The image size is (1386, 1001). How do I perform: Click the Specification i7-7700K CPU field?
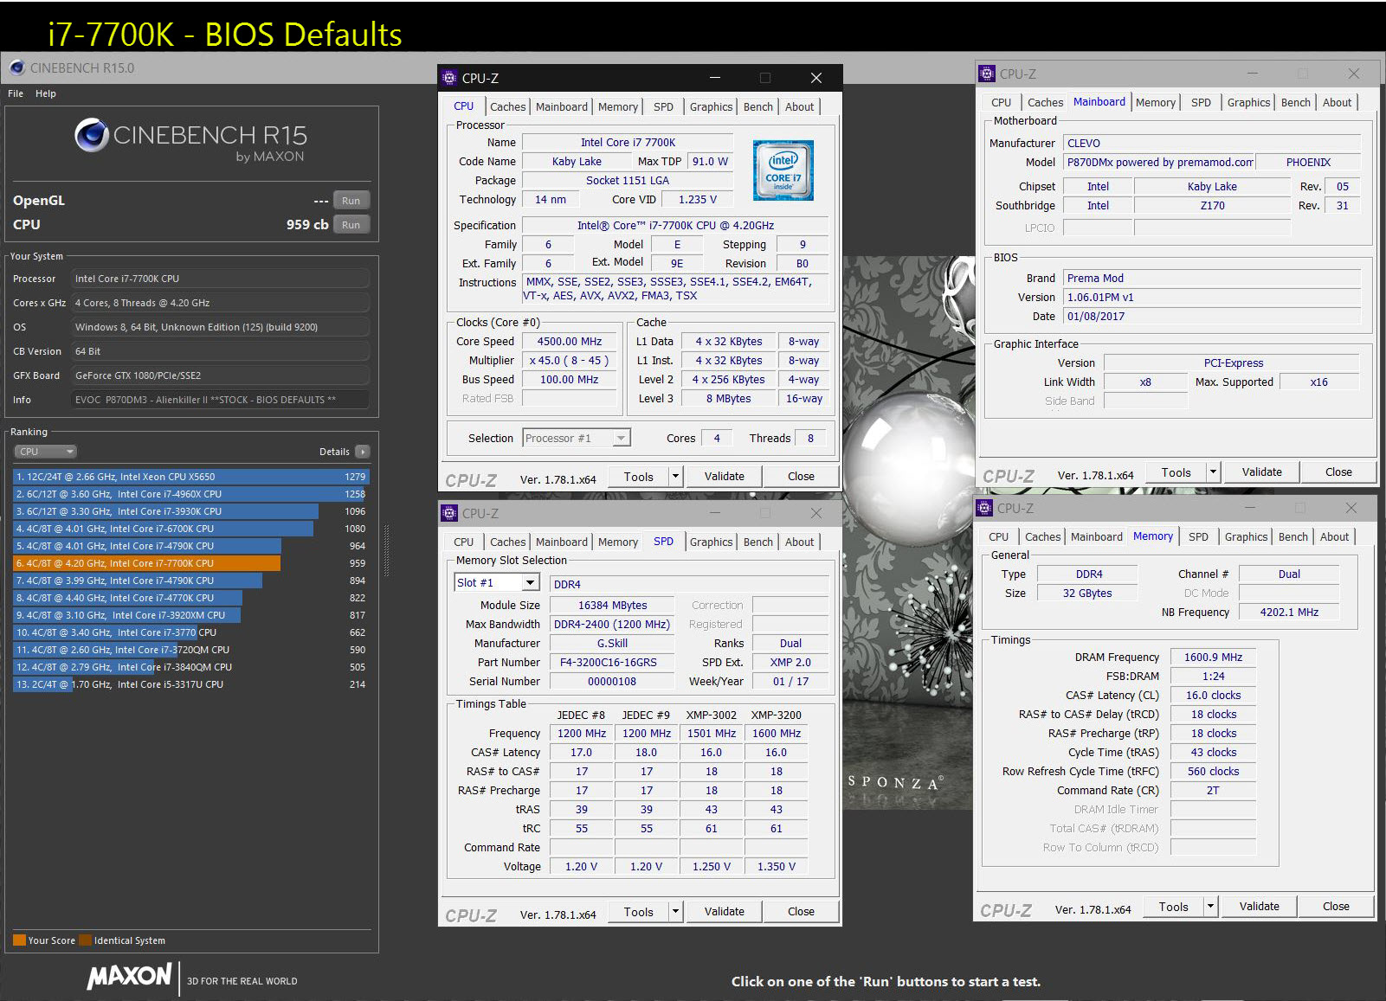pyautogui.click(x=675, y=226)
